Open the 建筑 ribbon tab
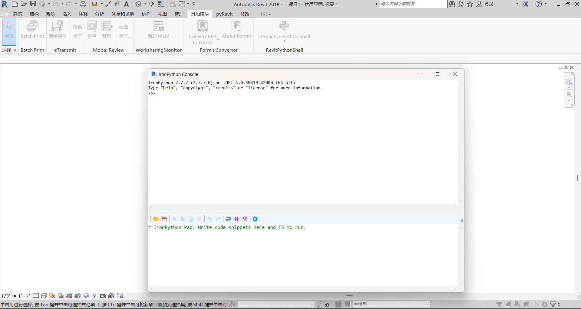 (18, 14)
